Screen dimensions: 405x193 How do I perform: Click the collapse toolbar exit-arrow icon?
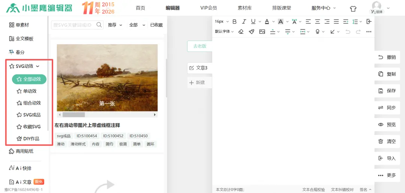(x=369, y=21)
